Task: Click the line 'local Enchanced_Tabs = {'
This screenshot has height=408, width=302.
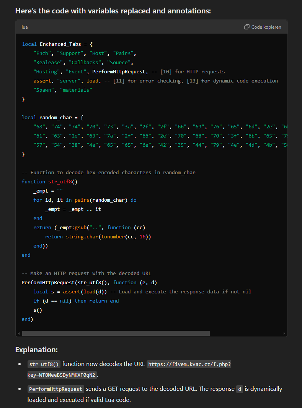Action: (57, 44)
